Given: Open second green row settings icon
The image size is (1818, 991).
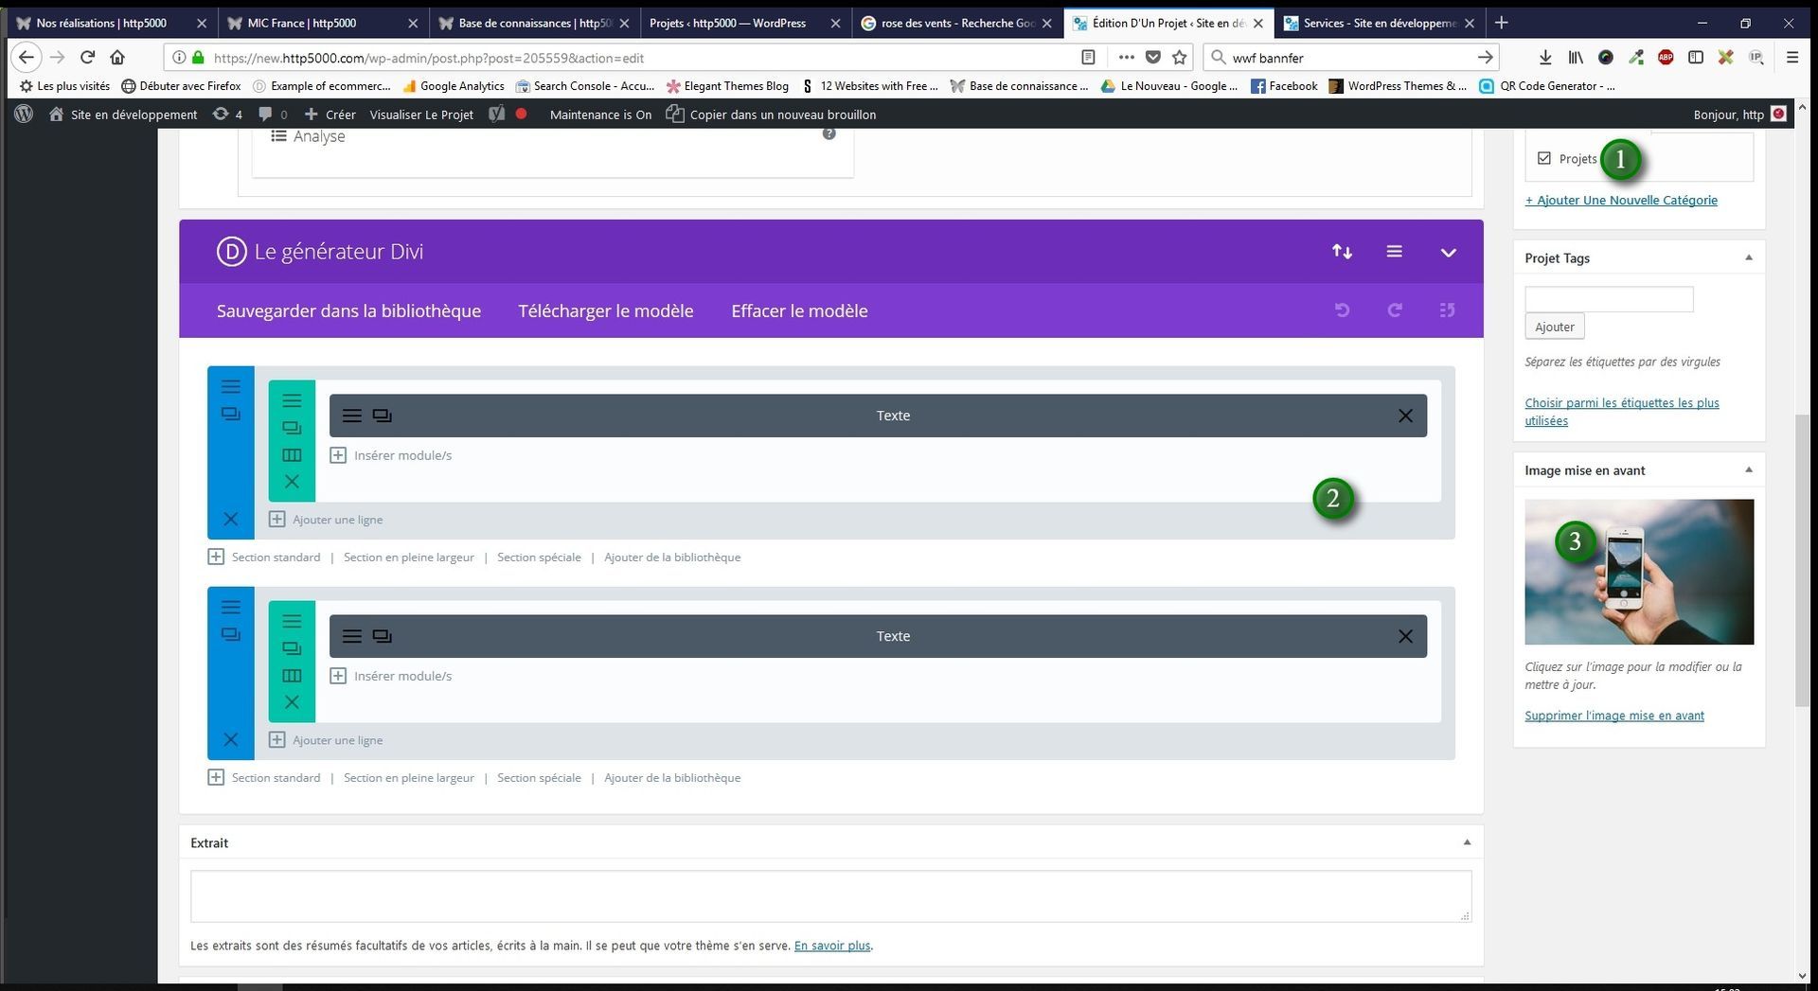Looking at the screenshot, I should (x=292, y=621).
